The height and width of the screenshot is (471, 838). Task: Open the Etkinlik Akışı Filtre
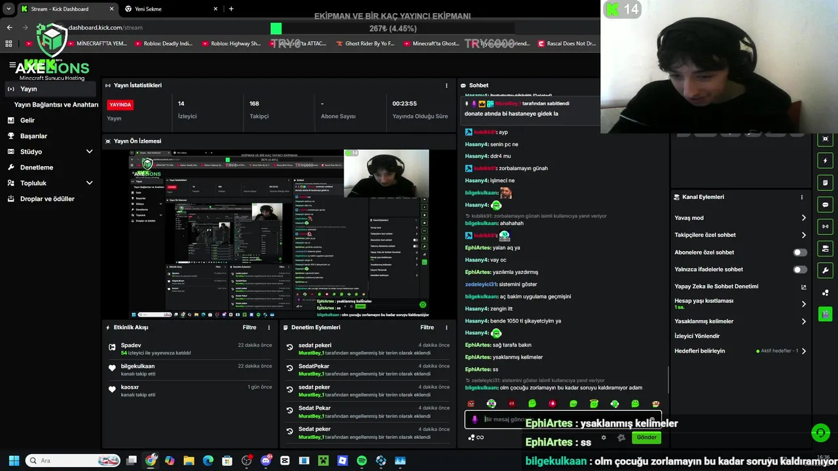click(249, 328)
